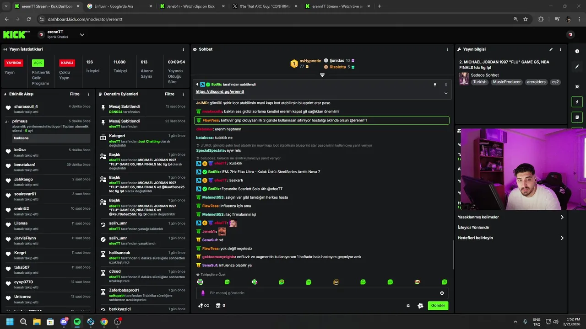Toggle the document note sidebar button
Viewport: 586px width, 329px height.
(577, 117)
